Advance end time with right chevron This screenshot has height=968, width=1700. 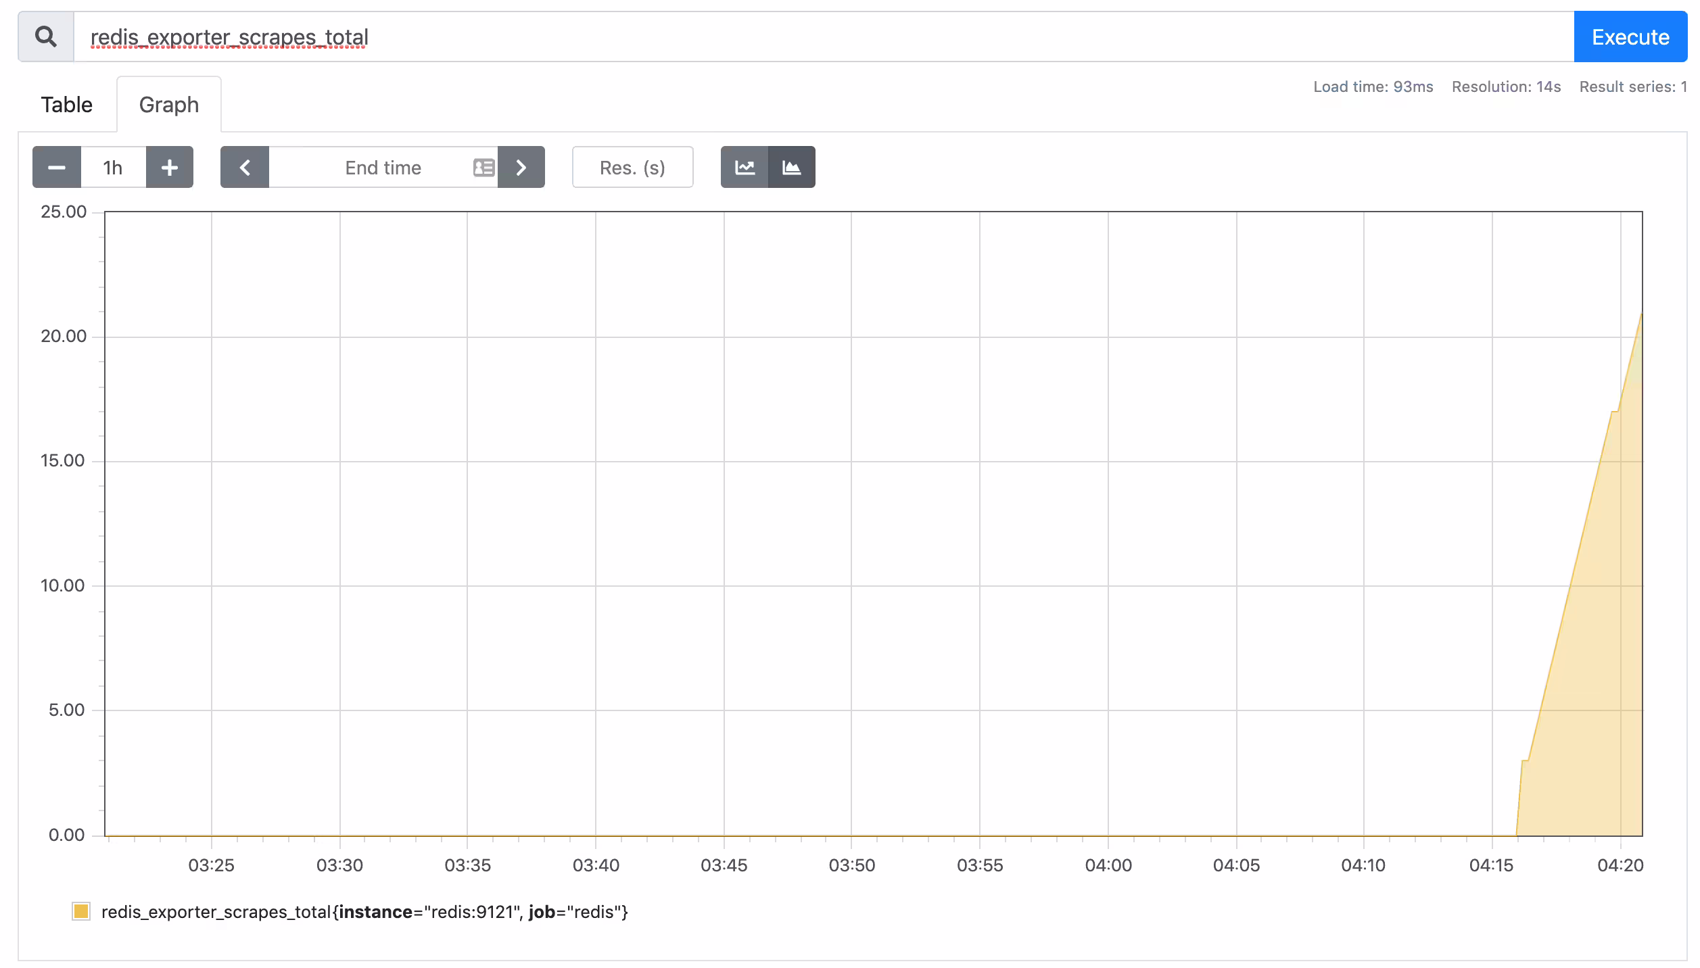pos(521,167)
